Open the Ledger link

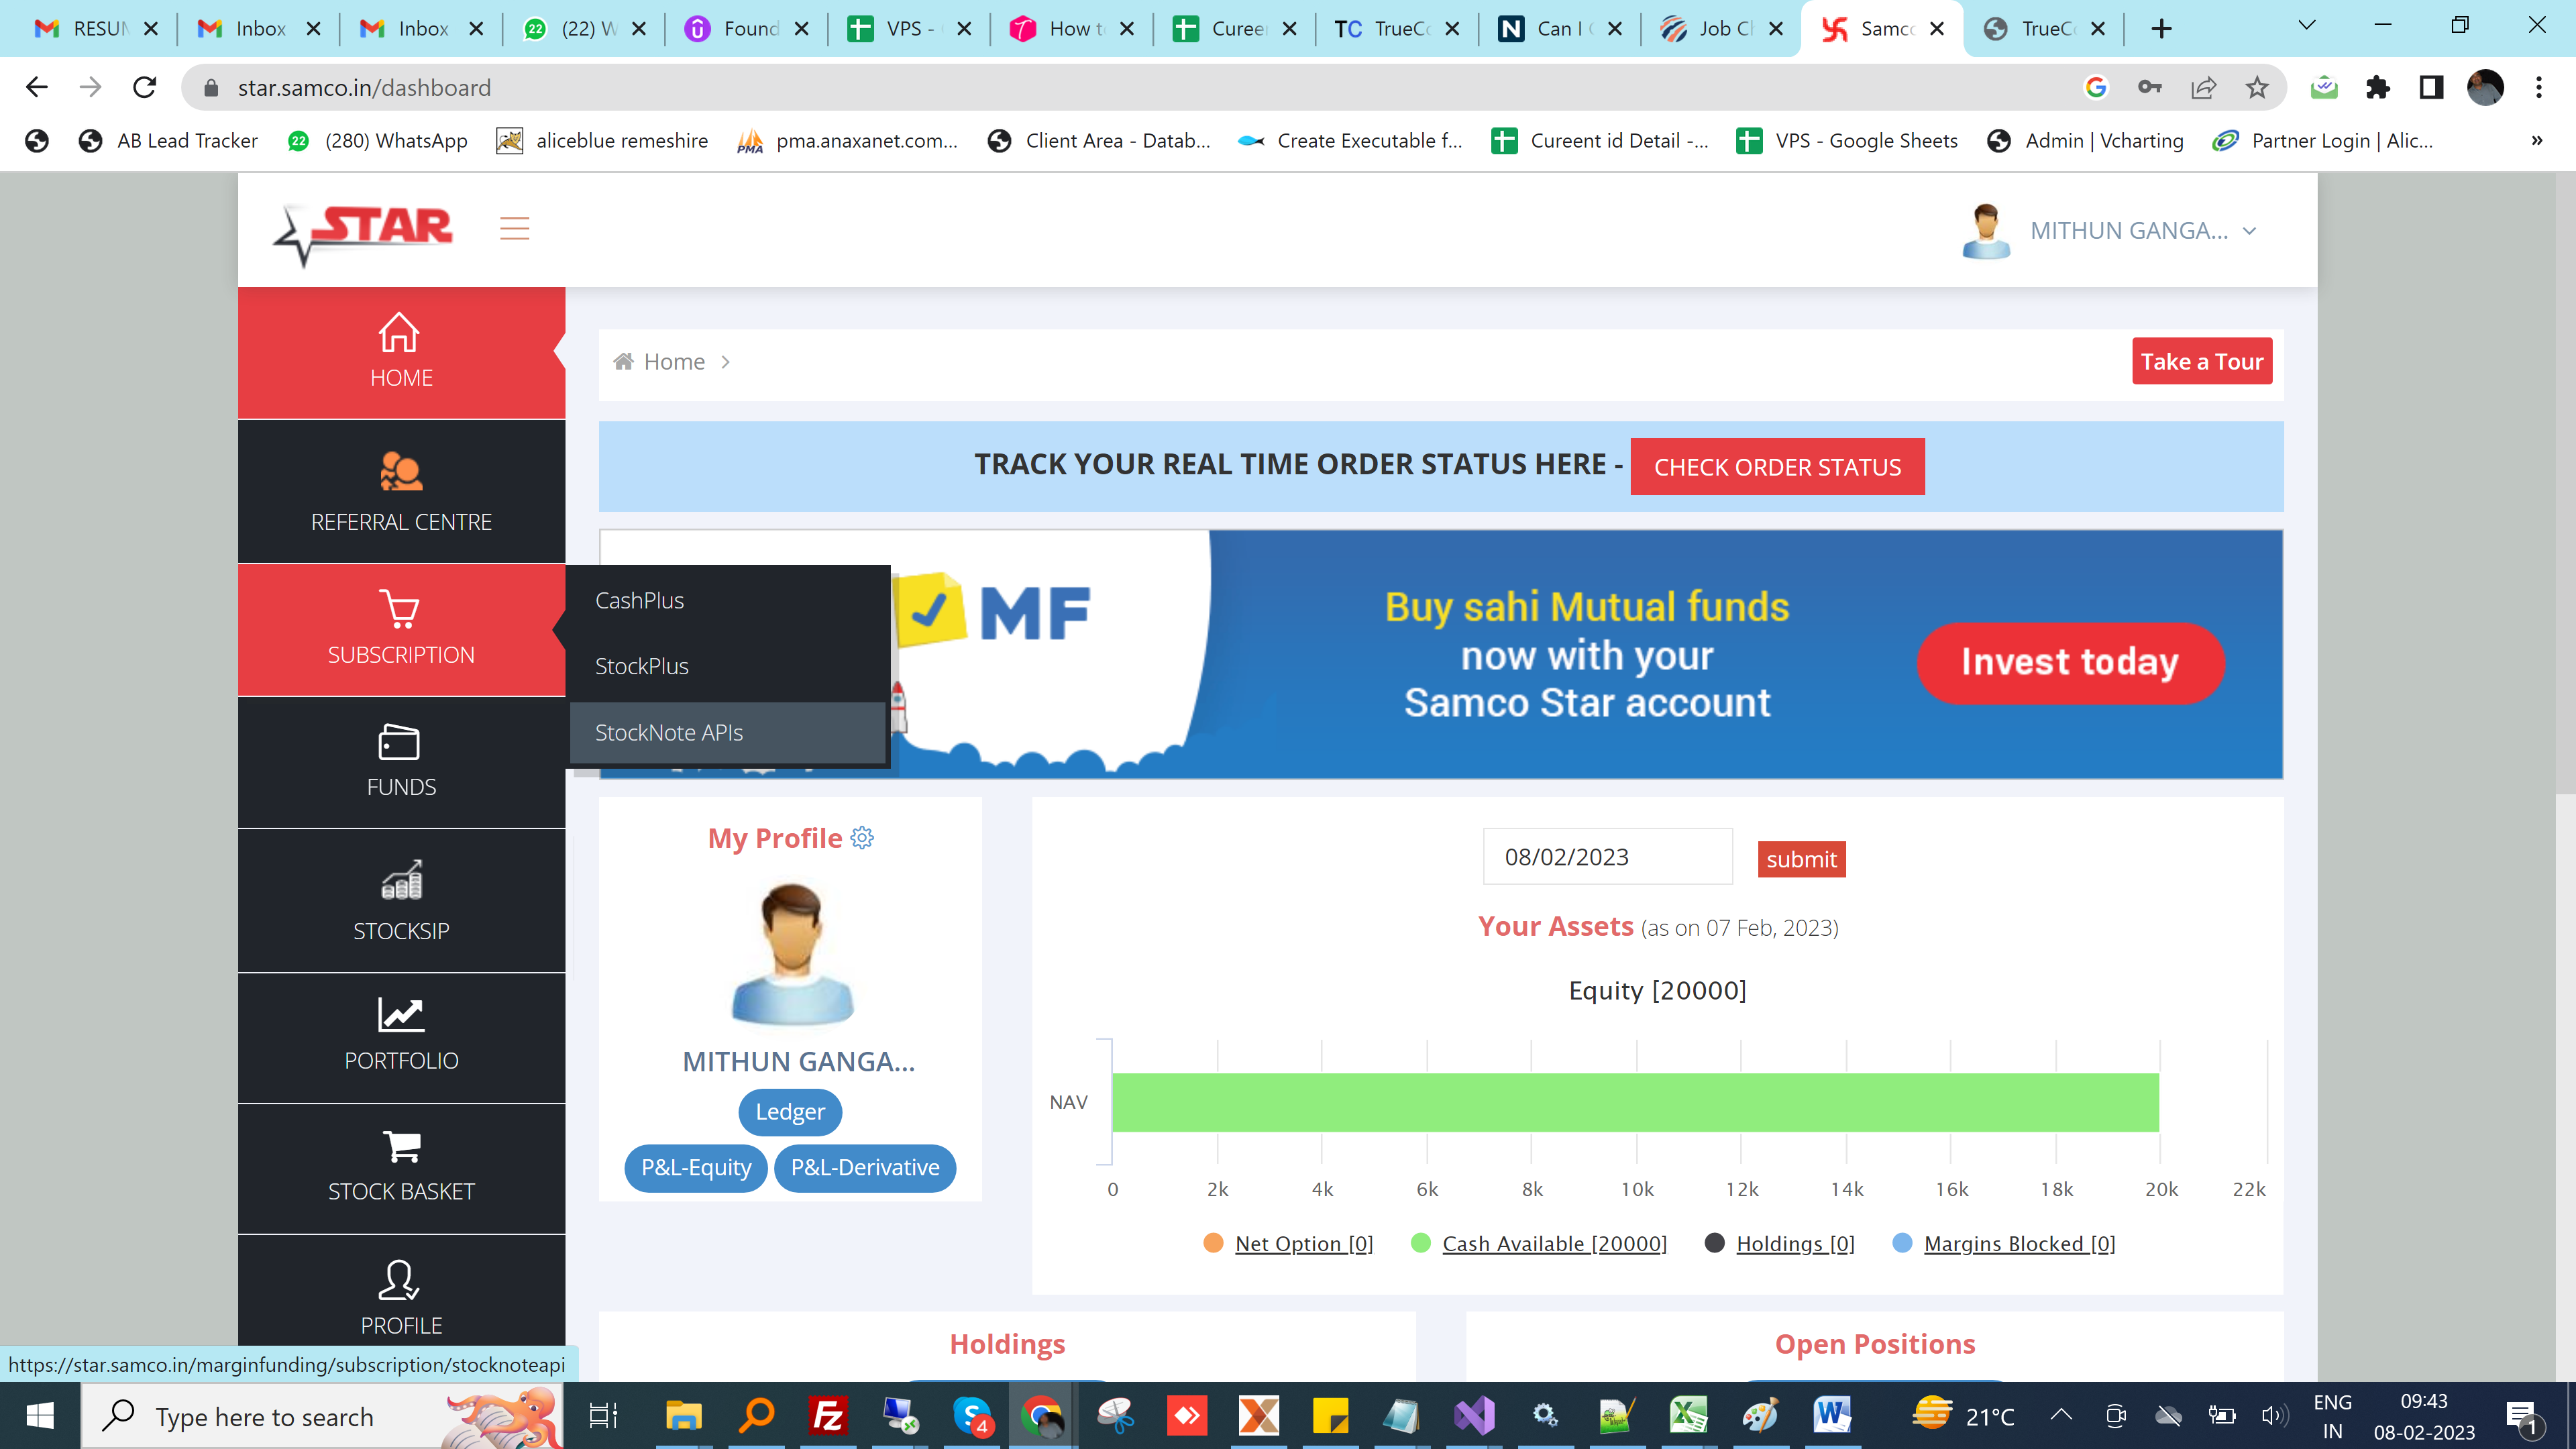(790, 1111)
